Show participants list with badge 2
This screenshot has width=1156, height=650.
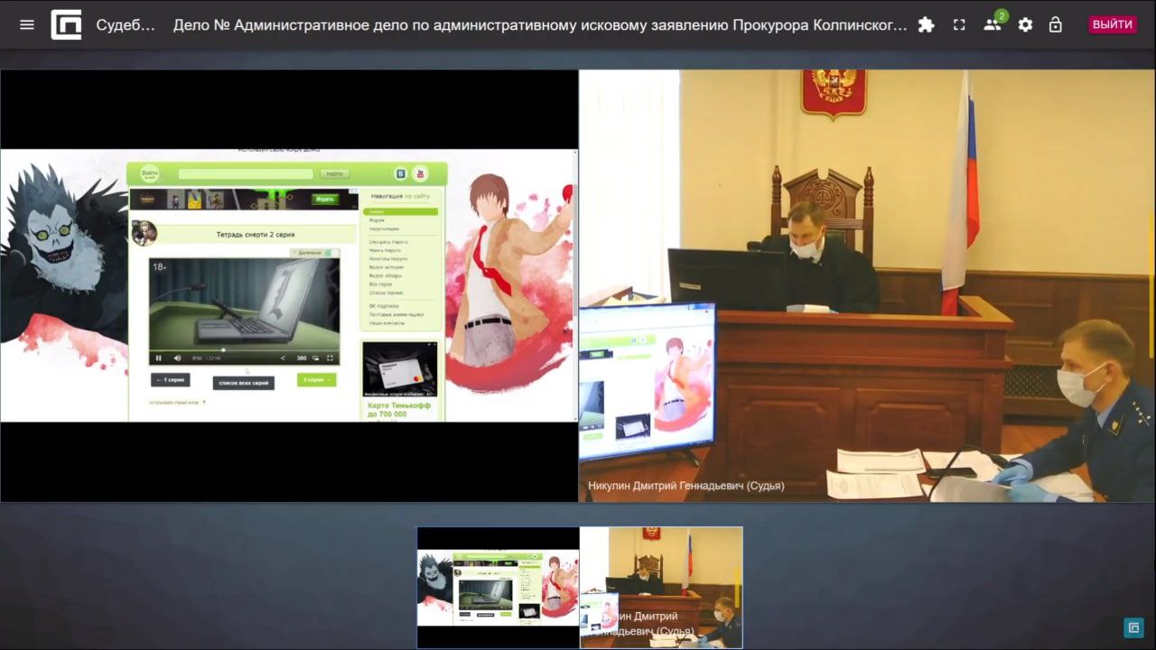[993, 23]
